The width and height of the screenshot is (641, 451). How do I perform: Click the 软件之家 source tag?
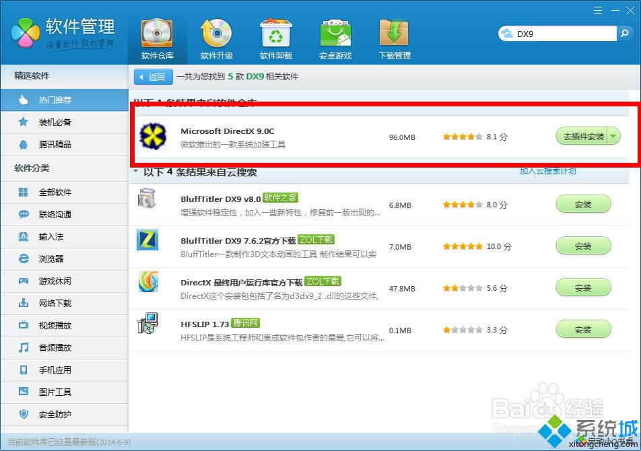click(280, 198)
